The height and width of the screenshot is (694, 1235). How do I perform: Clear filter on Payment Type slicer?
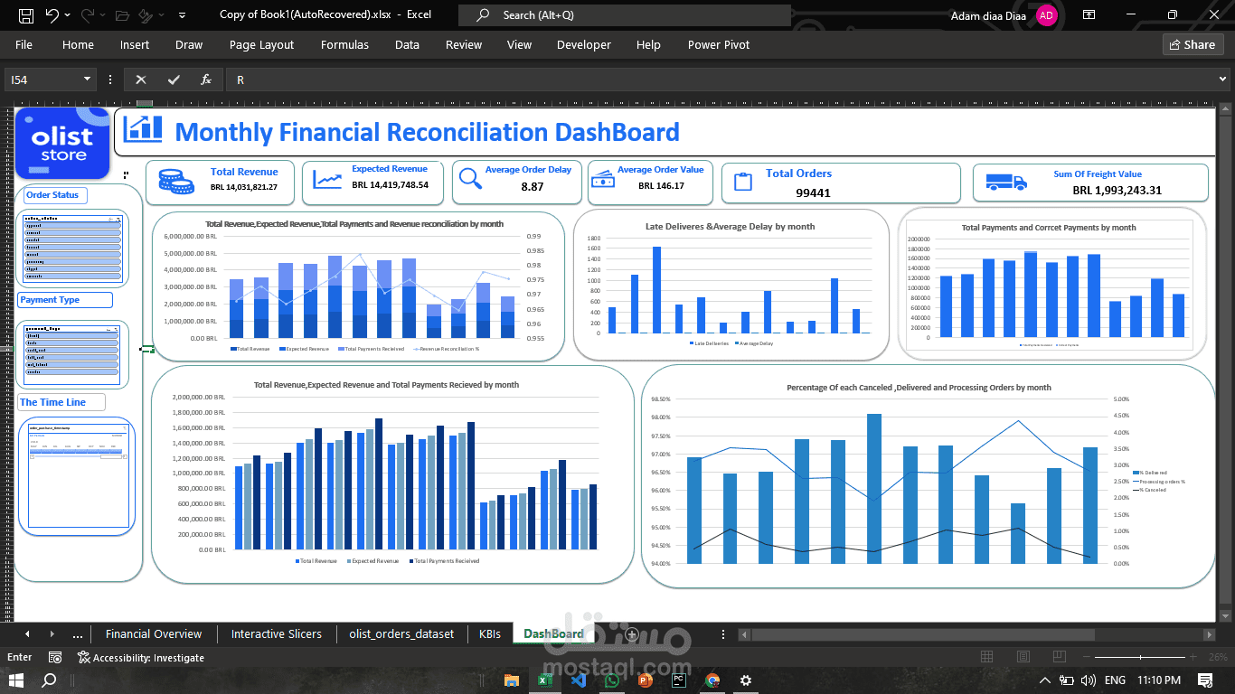tap(118, 330)
